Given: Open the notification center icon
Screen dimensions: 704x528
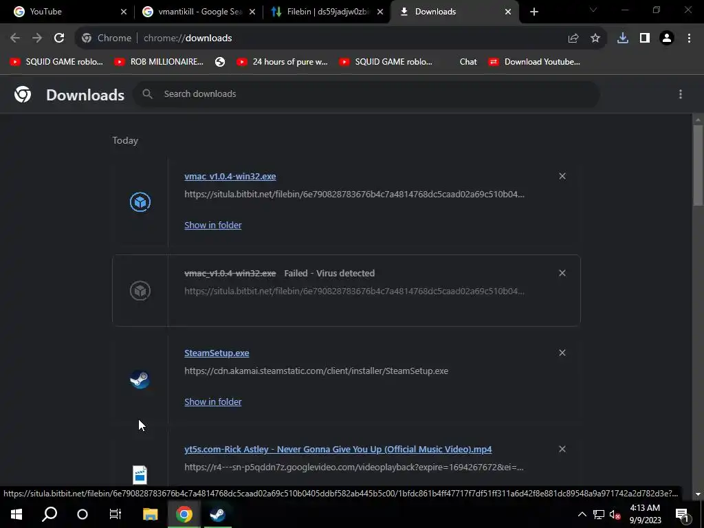Looking at the screenshot, I should click(x=683, y=514).
